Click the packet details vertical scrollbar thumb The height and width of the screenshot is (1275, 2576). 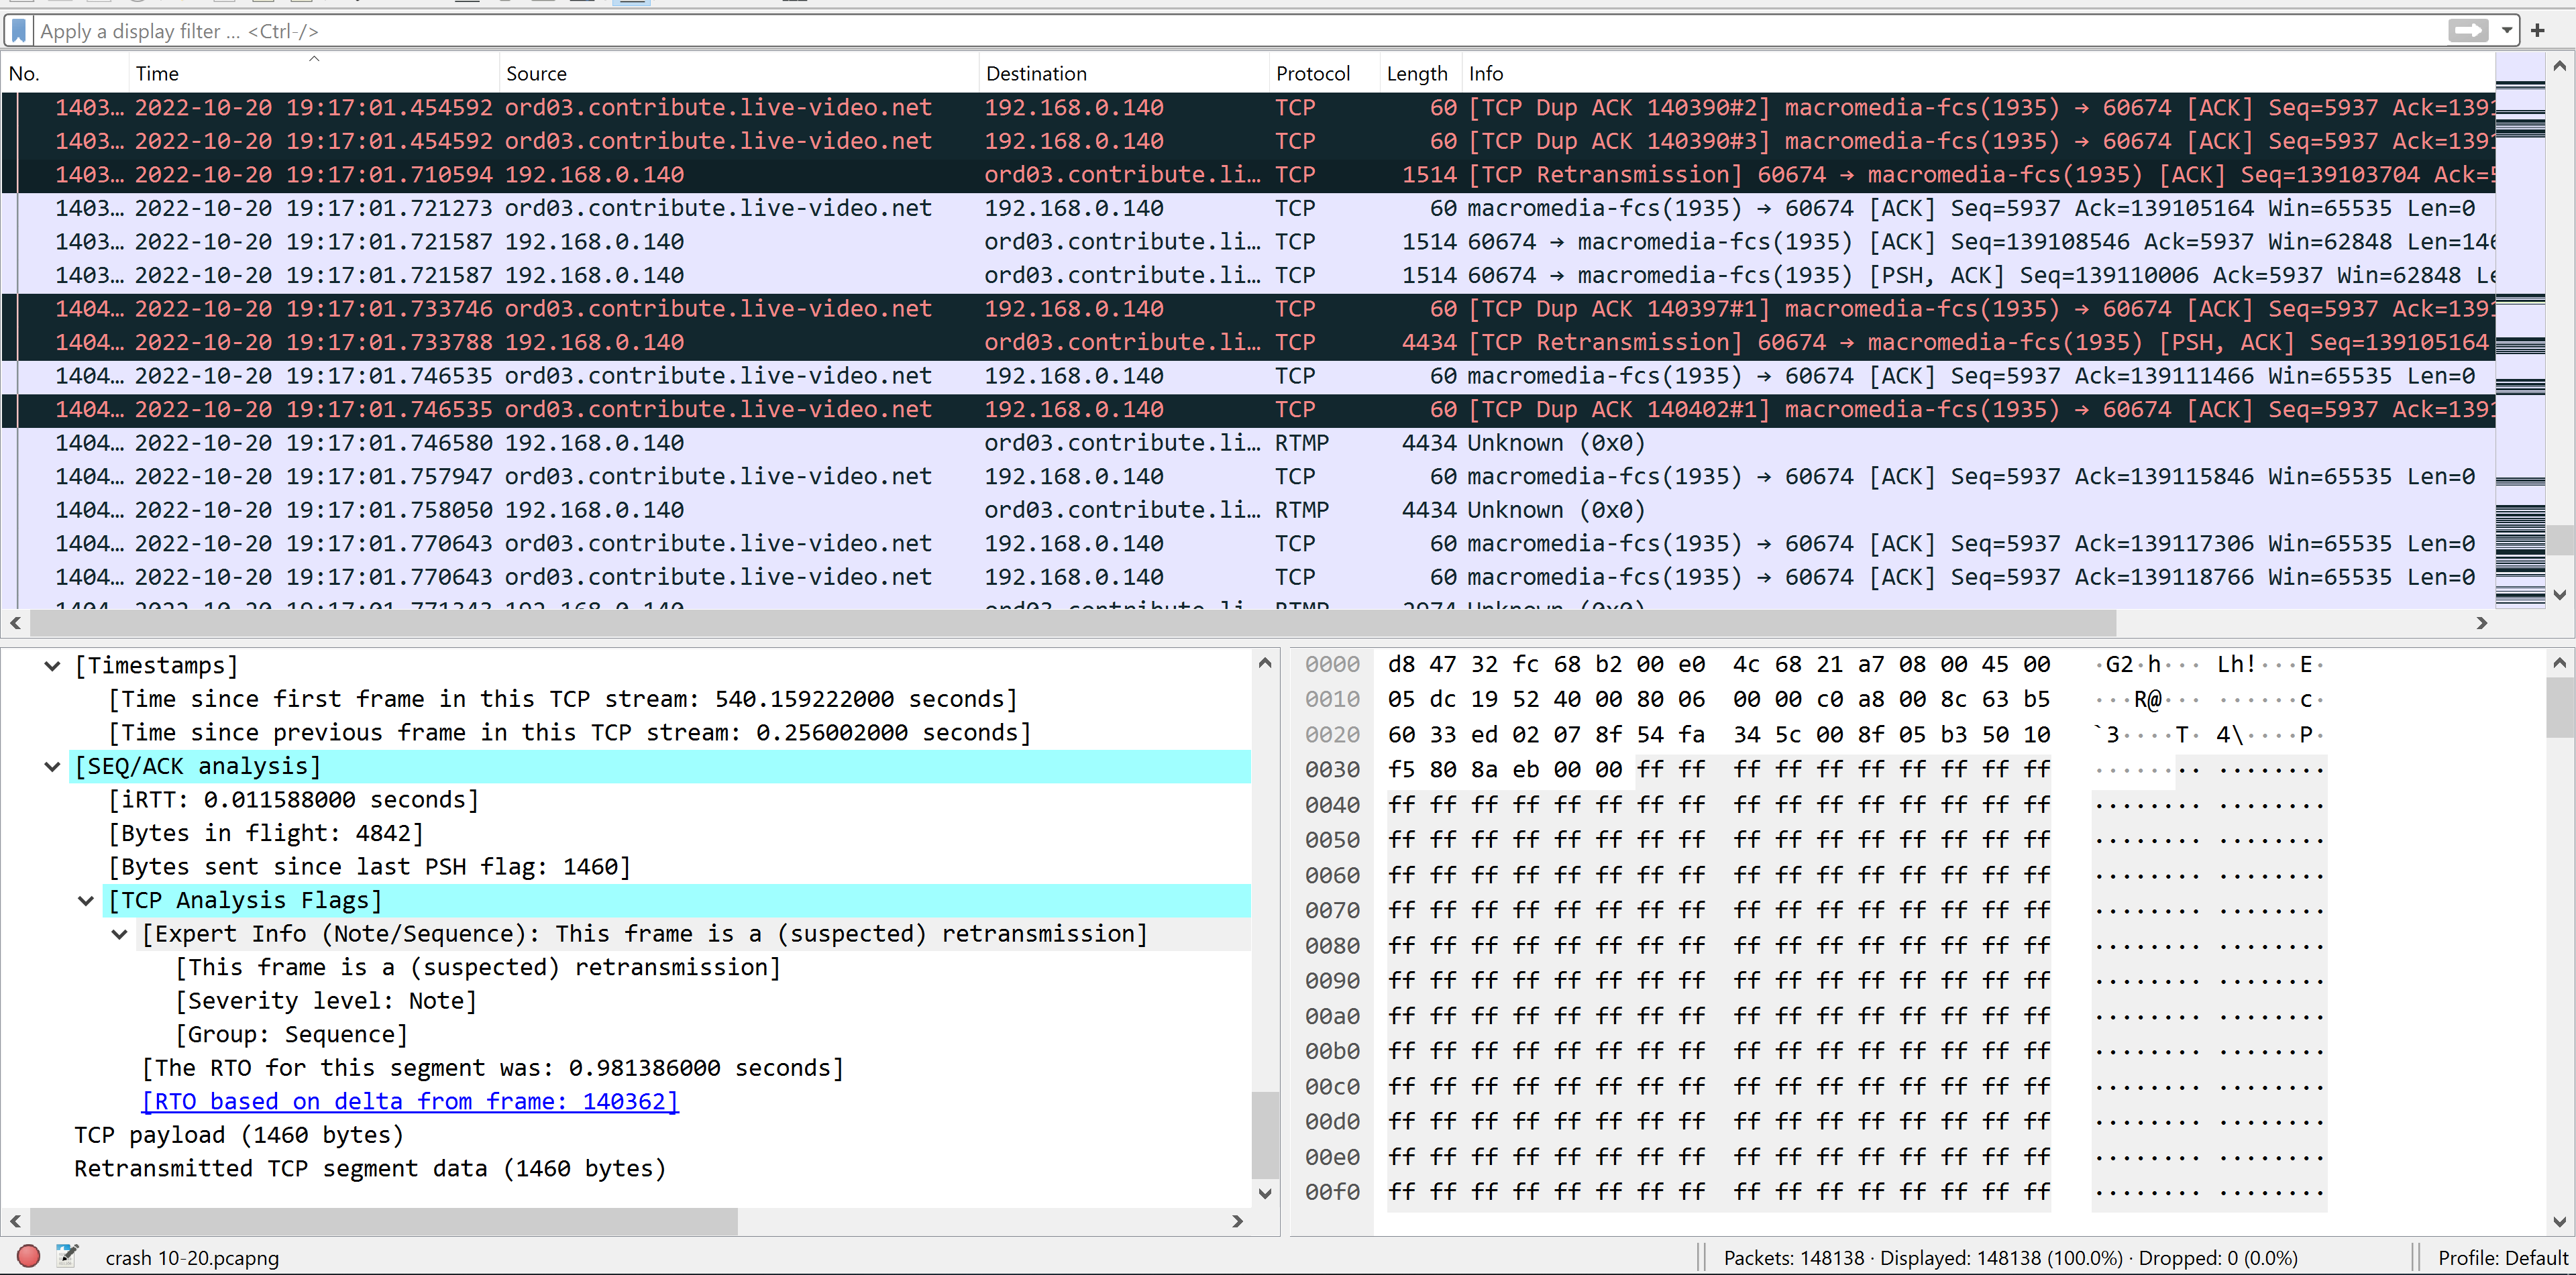coord(1264,1135)
